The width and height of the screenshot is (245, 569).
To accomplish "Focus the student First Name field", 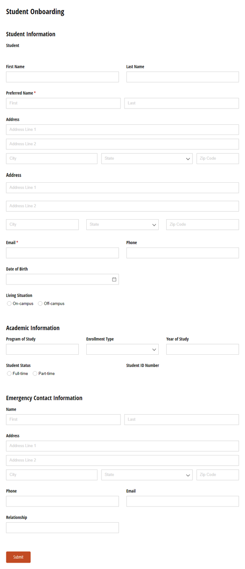I will point(62,77).
